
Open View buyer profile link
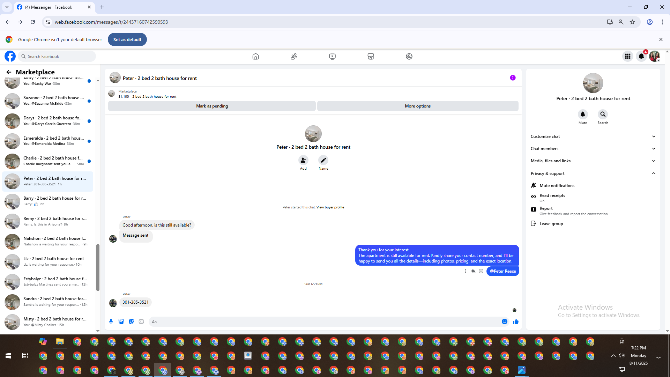tap(330, 207)
